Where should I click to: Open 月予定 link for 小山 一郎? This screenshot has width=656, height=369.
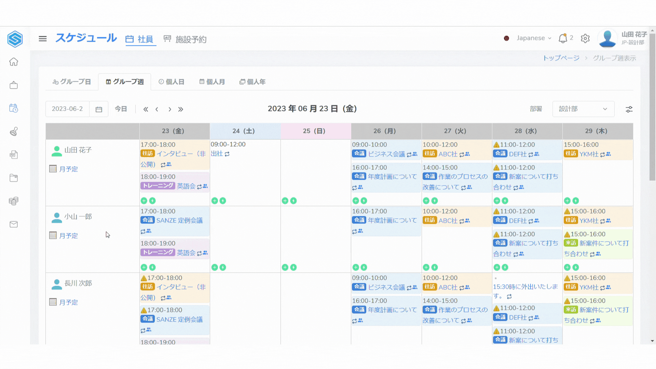pyautogui.click(x=68, y=236)
